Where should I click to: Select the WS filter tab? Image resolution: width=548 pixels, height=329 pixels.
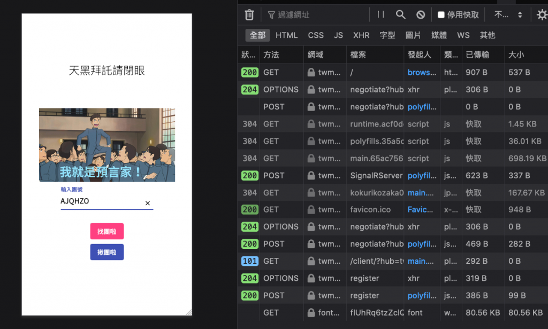click(463, 35)
